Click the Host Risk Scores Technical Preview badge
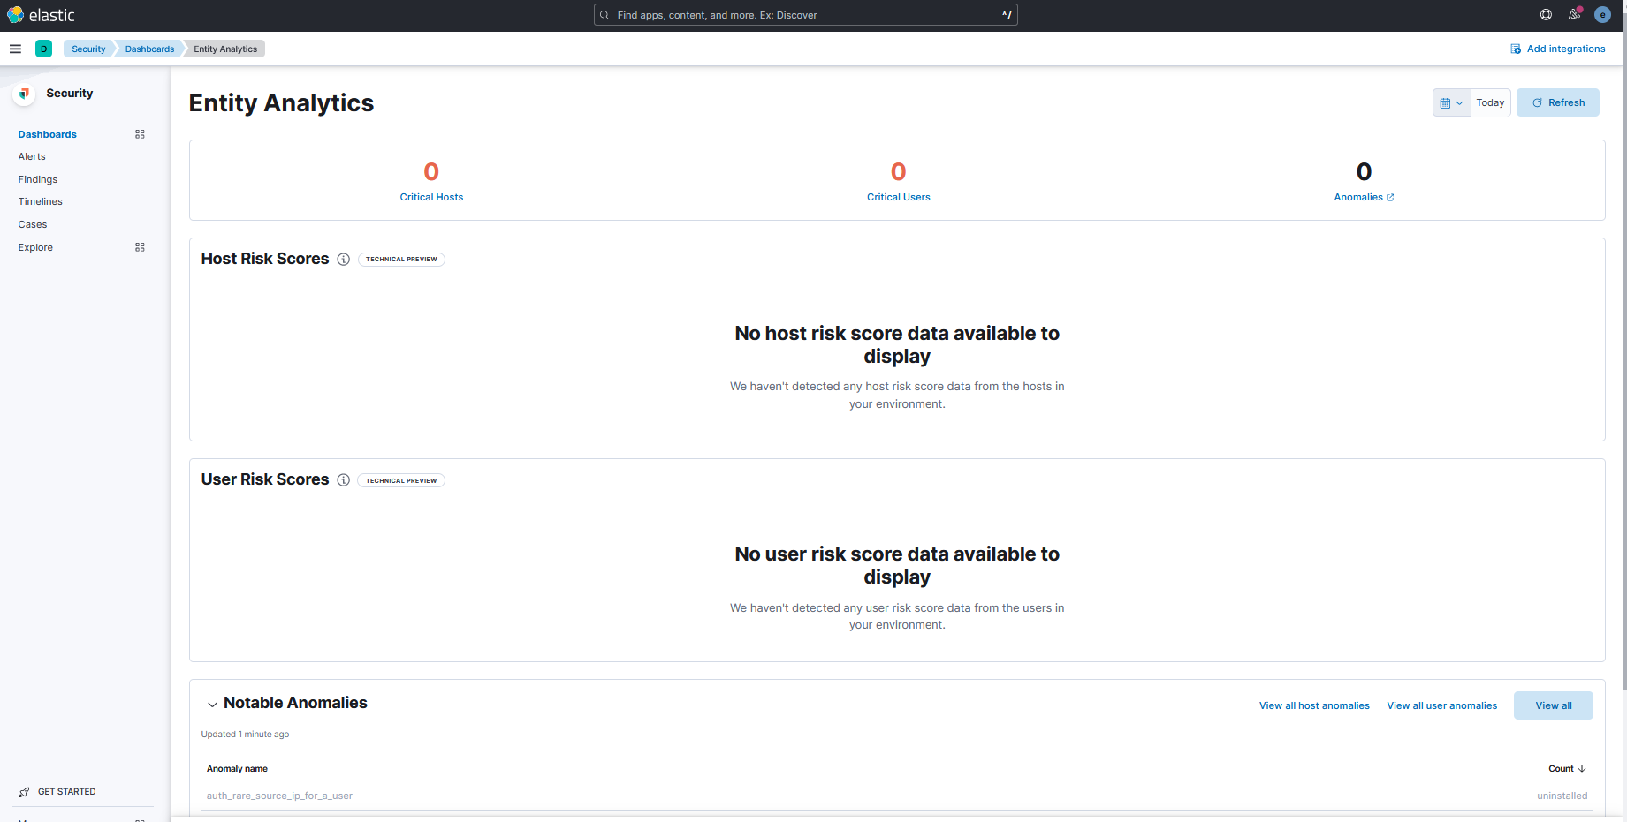This screenshot has width=1627, height=822. click(401, 260)
